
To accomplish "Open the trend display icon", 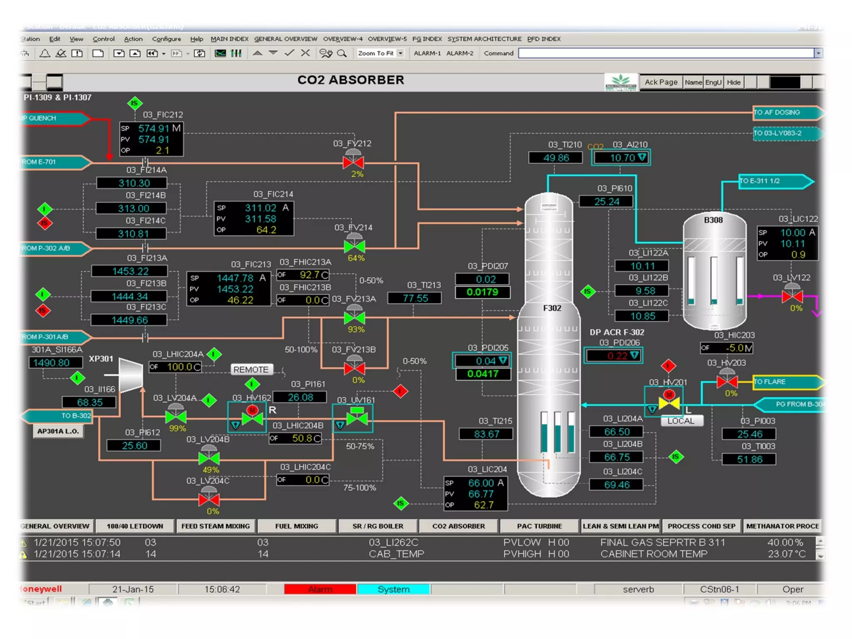I will 220,53.
